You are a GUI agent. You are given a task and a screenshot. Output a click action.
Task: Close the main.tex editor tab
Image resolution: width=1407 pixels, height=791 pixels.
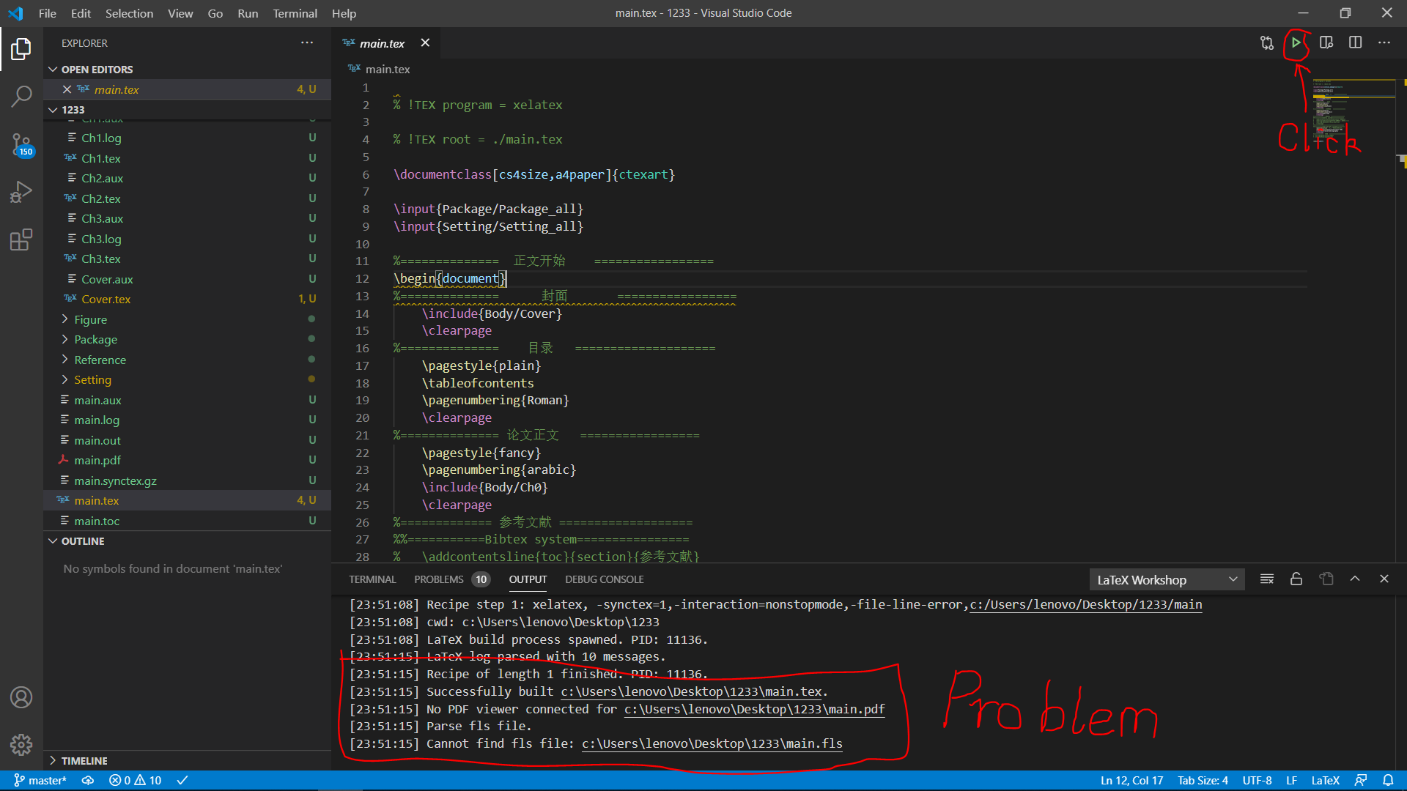click(x=425, y=42)
